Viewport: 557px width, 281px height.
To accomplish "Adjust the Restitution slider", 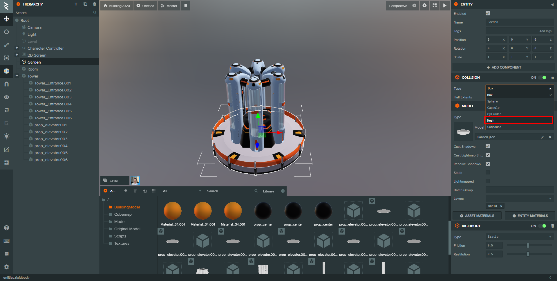I will click(x=529, y=254).
